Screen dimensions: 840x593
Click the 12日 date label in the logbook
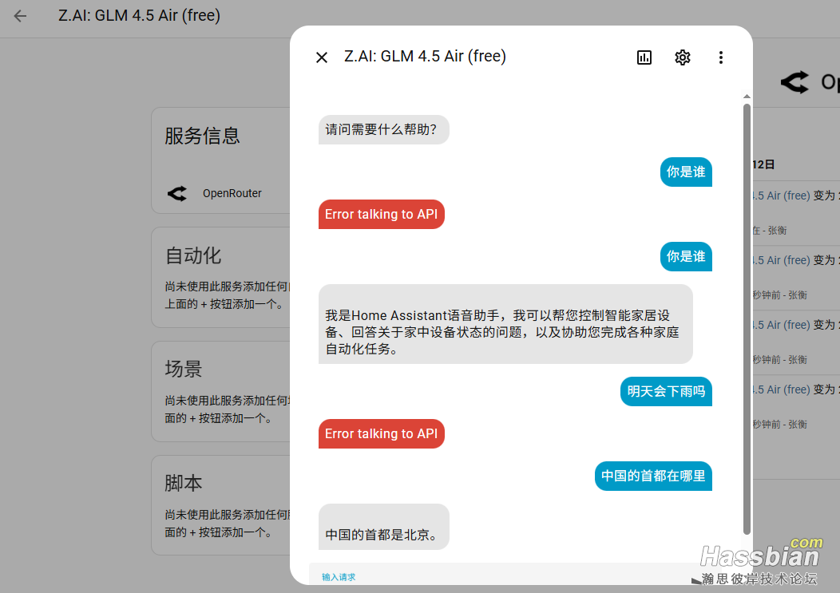click(763, 164)
